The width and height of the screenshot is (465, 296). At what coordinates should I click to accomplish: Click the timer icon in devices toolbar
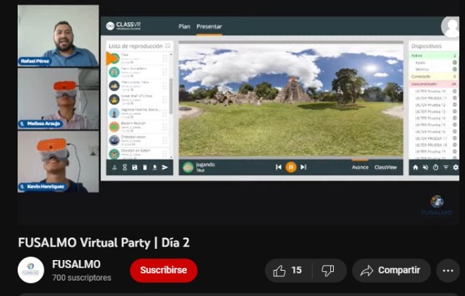pyautogui.click(x=435, y=167)
